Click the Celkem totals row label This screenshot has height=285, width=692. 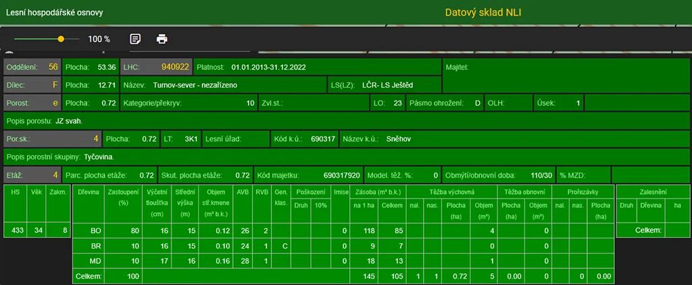coord(88,276)
